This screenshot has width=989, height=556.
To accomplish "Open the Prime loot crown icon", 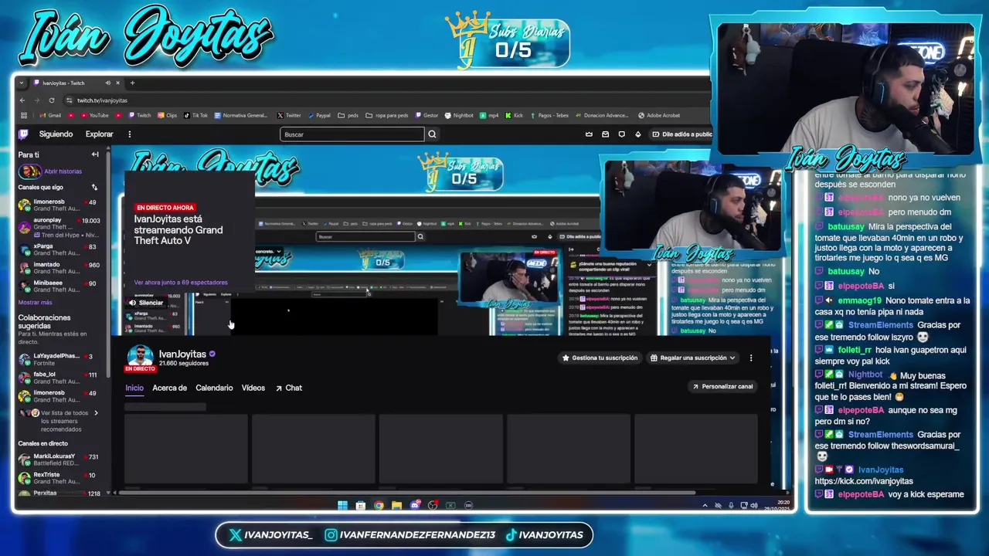I will [589, 134].
